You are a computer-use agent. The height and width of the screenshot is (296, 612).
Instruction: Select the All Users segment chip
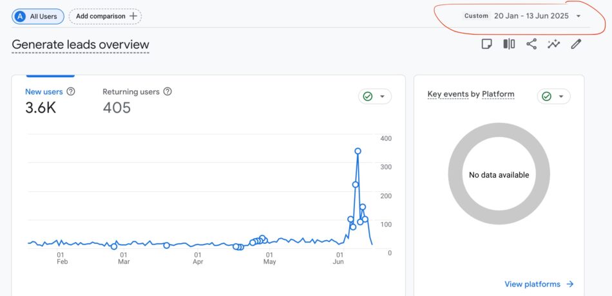pos(38,16)
